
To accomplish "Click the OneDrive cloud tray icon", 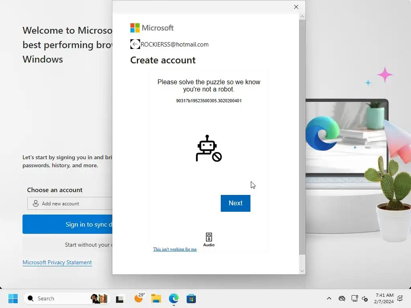I will (342, 298).
